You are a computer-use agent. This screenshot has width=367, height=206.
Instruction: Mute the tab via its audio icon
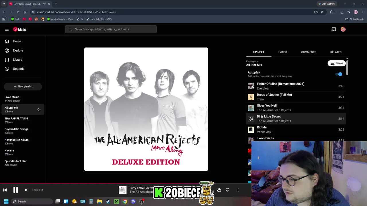tap(44, 4)
